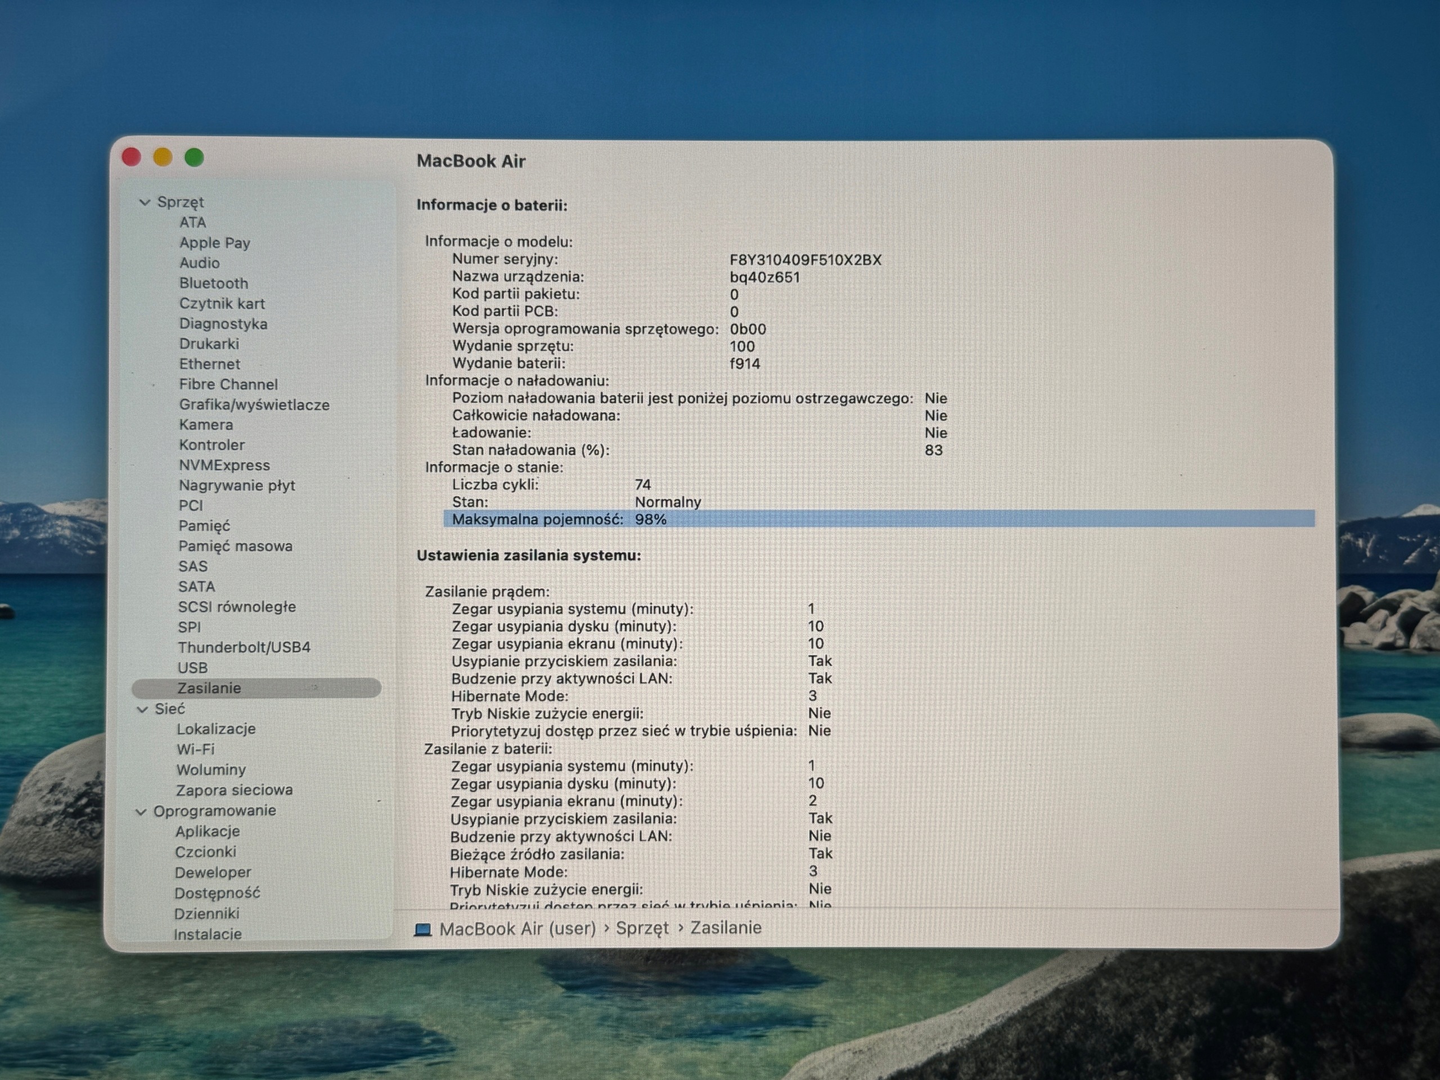This screenshot has width=1440, height=1080.
Task: Click Sprzęt in the bottom path bar
Action: (642, 928)
